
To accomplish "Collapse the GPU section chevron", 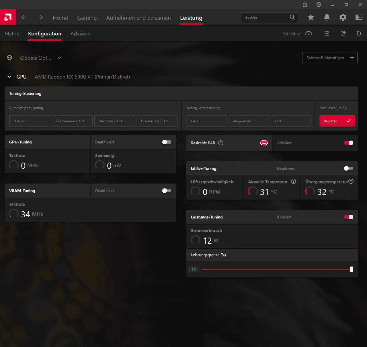I will point(9,76).
